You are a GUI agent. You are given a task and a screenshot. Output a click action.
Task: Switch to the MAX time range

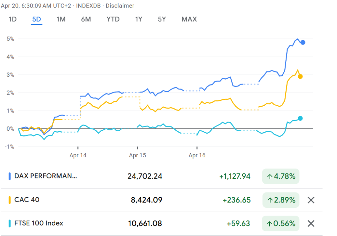point(189,19)
